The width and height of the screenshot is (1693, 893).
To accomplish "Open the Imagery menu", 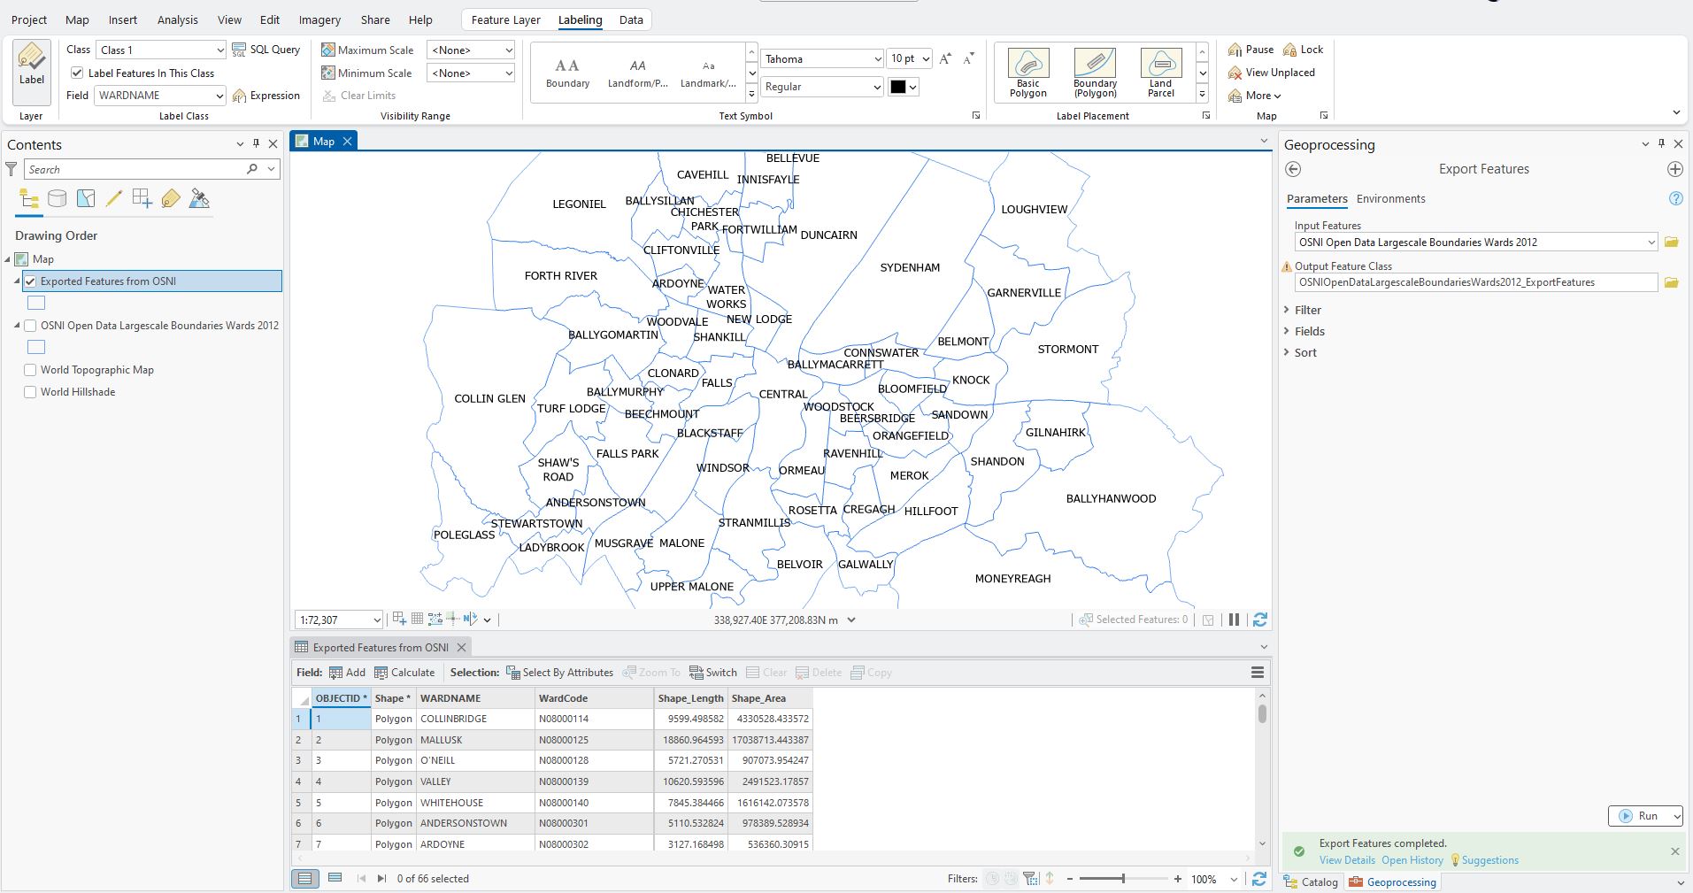I will point(319,19).
